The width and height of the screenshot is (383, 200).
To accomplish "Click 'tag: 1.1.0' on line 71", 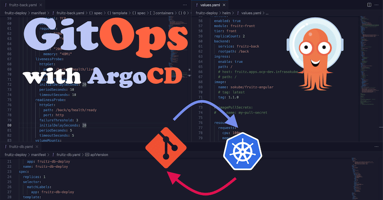I will click(x=228, y=98).
